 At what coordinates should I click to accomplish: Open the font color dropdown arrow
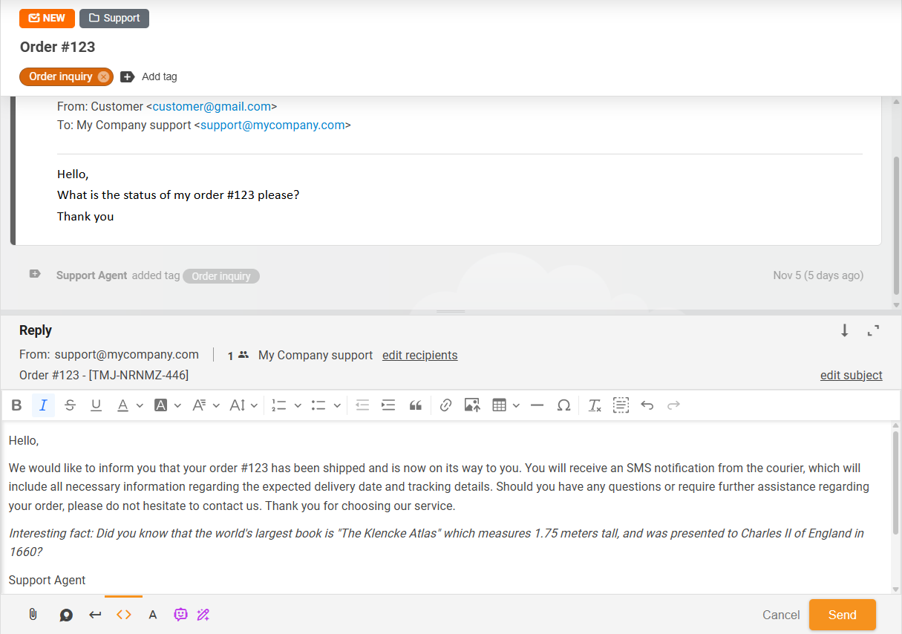(x=140, y=405)
